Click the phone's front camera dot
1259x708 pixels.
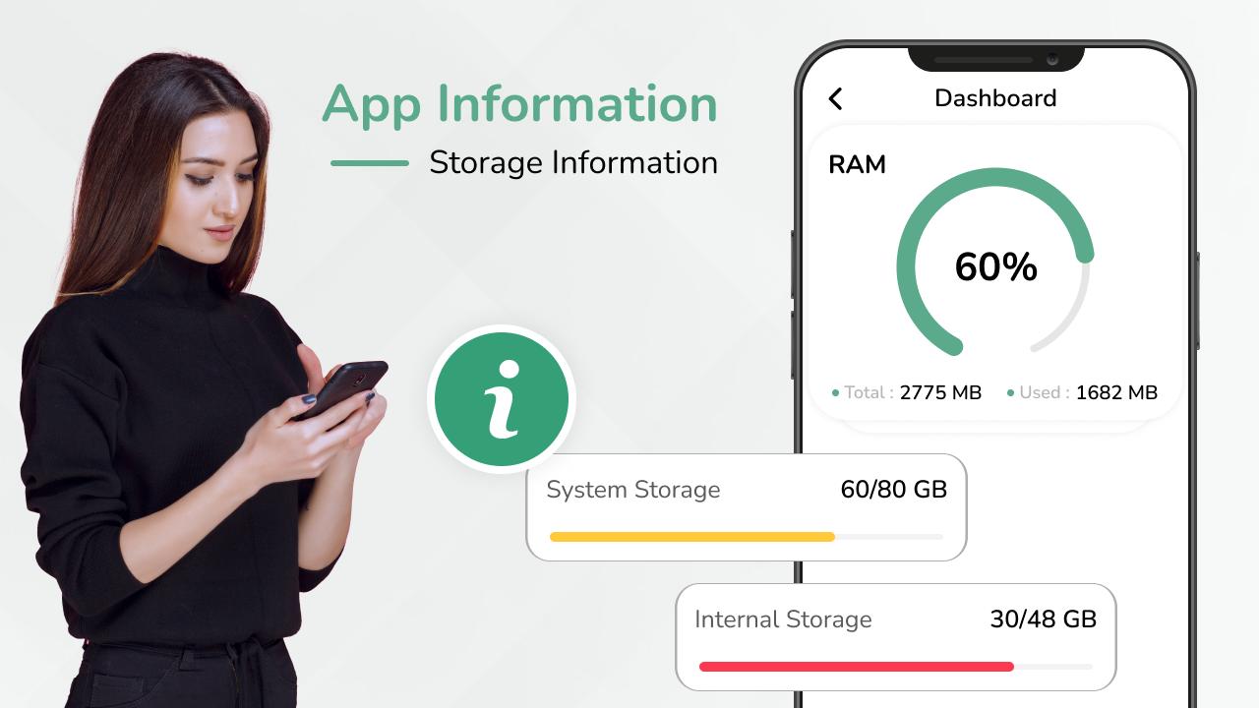(x=1052, y=59)
